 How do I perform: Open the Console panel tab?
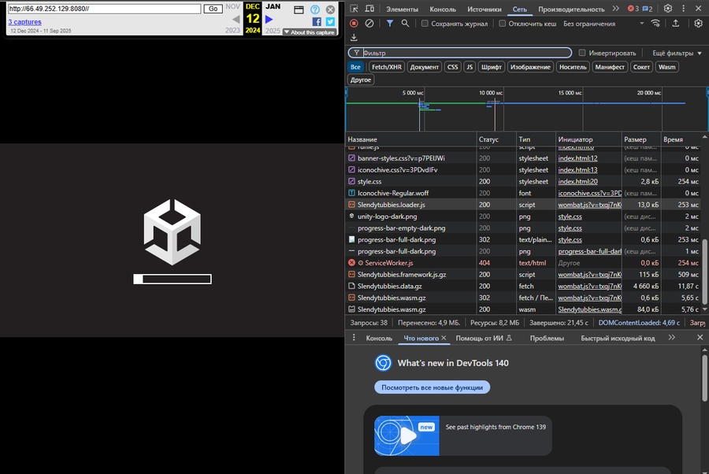click(443, 9)
